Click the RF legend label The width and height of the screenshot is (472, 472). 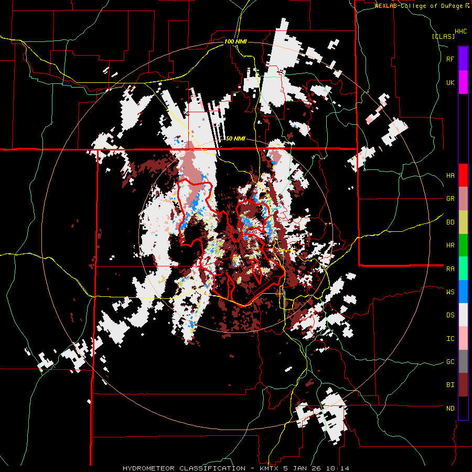(x=450, y=59)
